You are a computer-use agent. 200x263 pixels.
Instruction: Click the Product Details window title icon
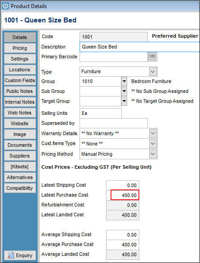(x=5, y=6)
